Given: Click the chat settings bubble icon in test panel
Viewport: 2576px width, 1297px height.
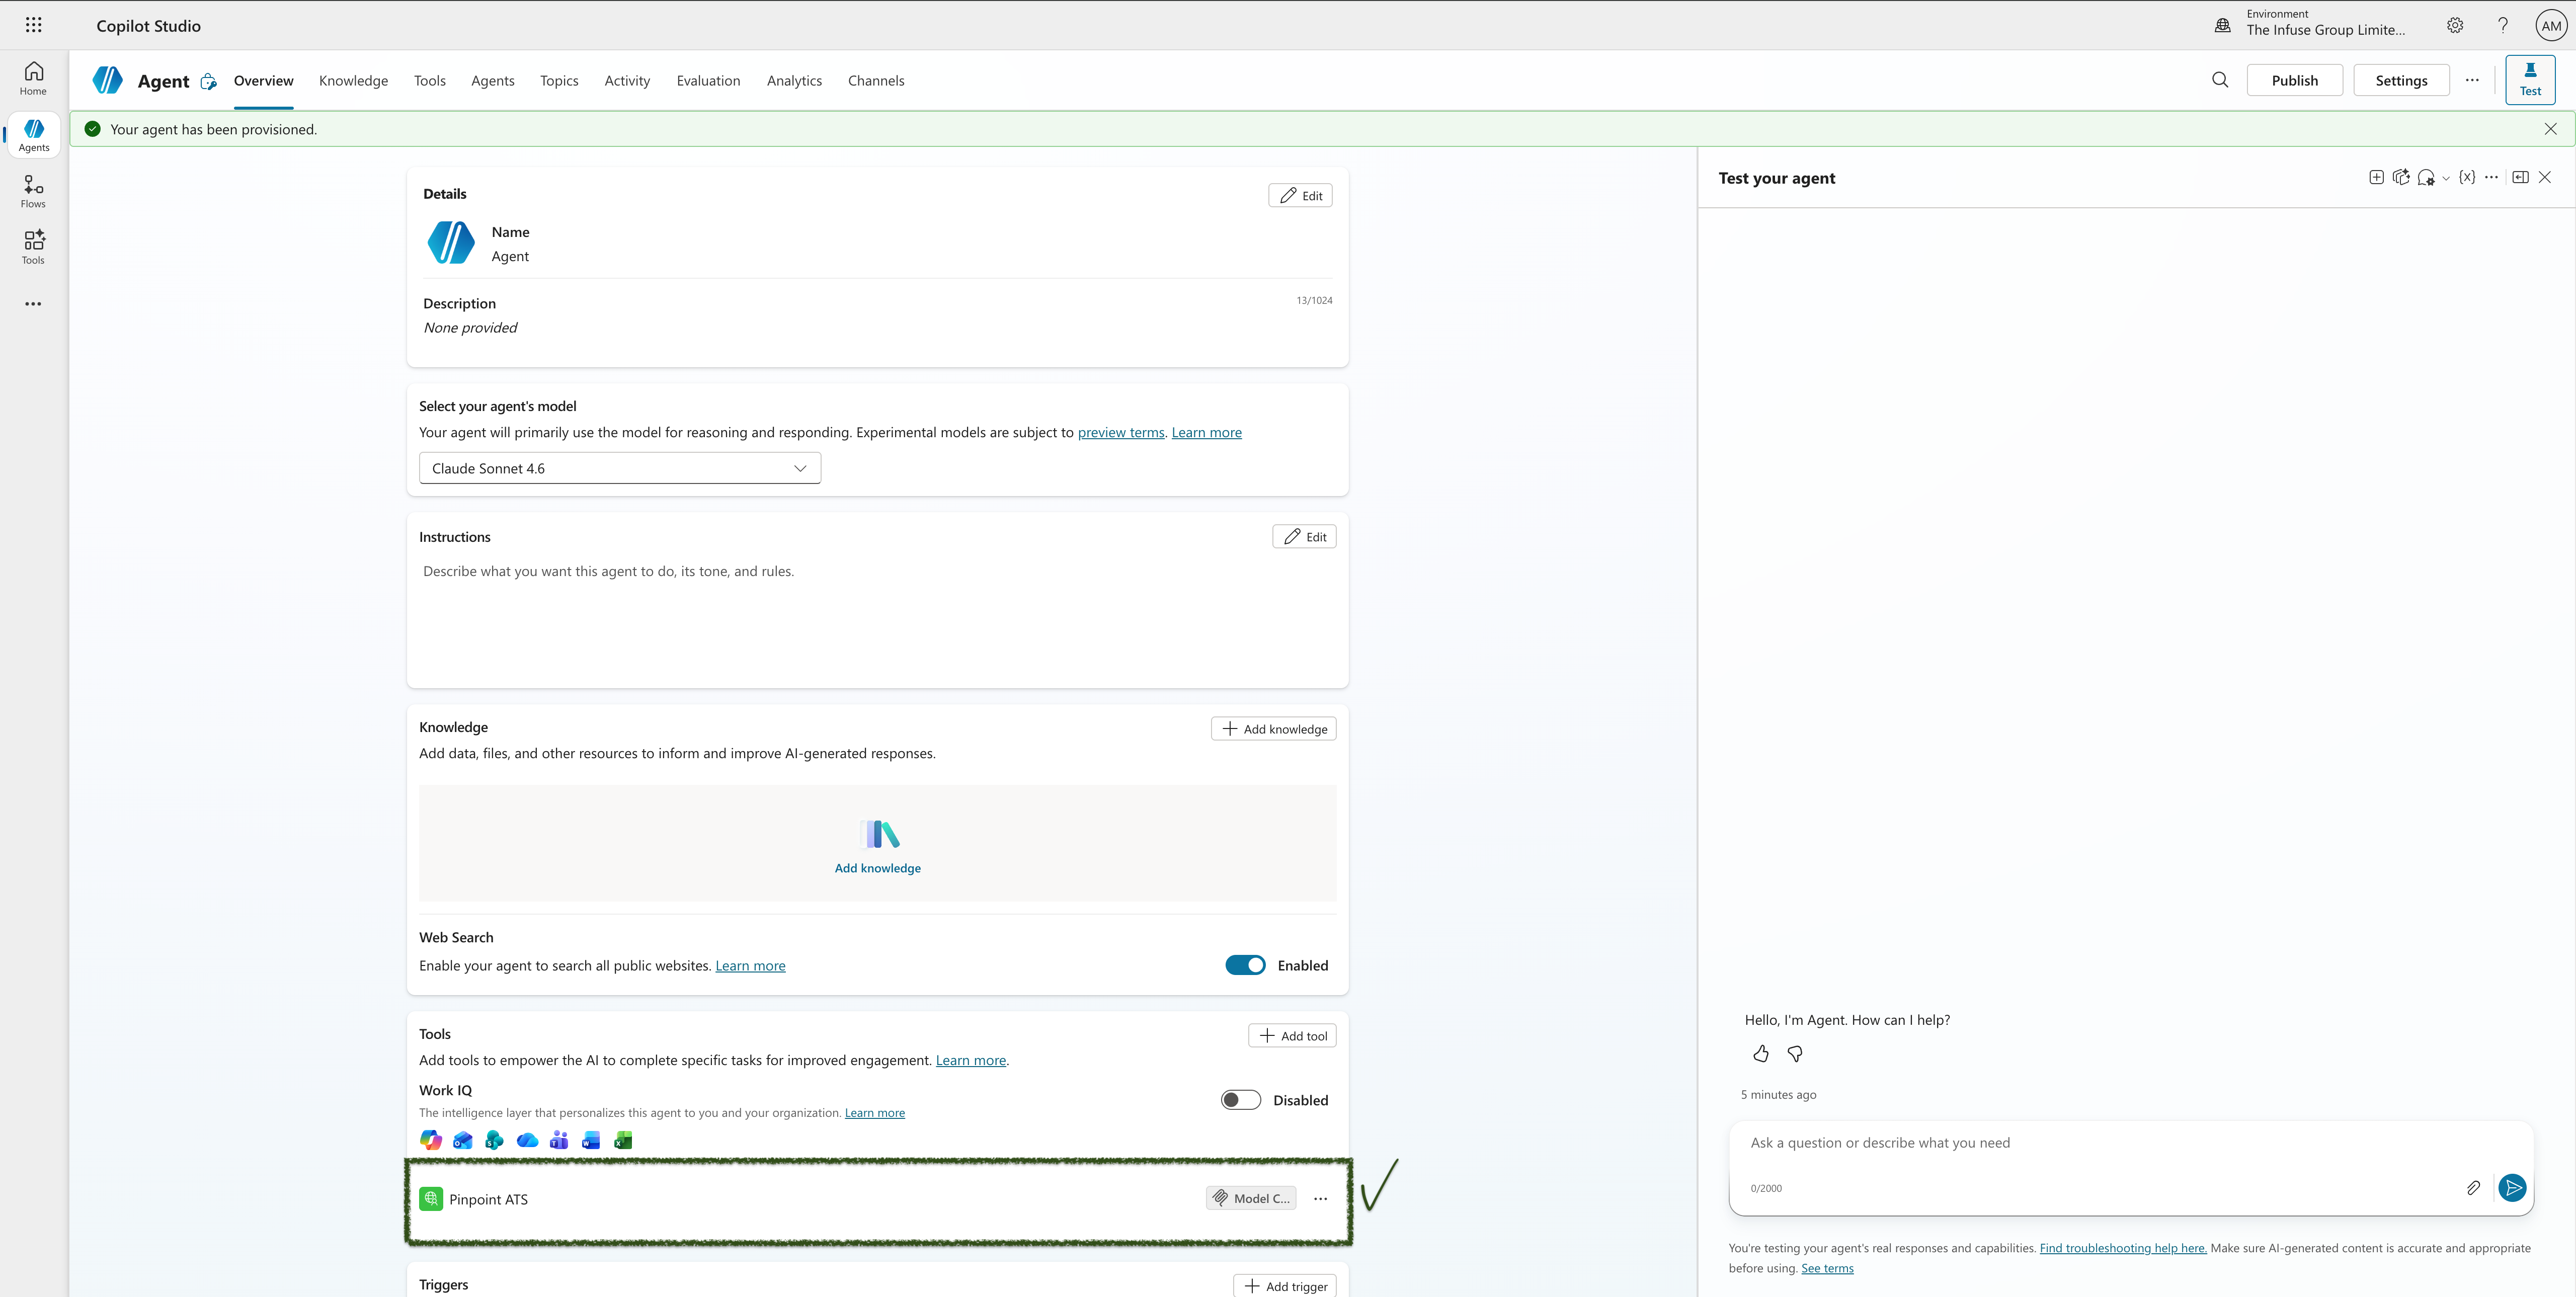Looking at the screenshot, I should (2426, 178).
